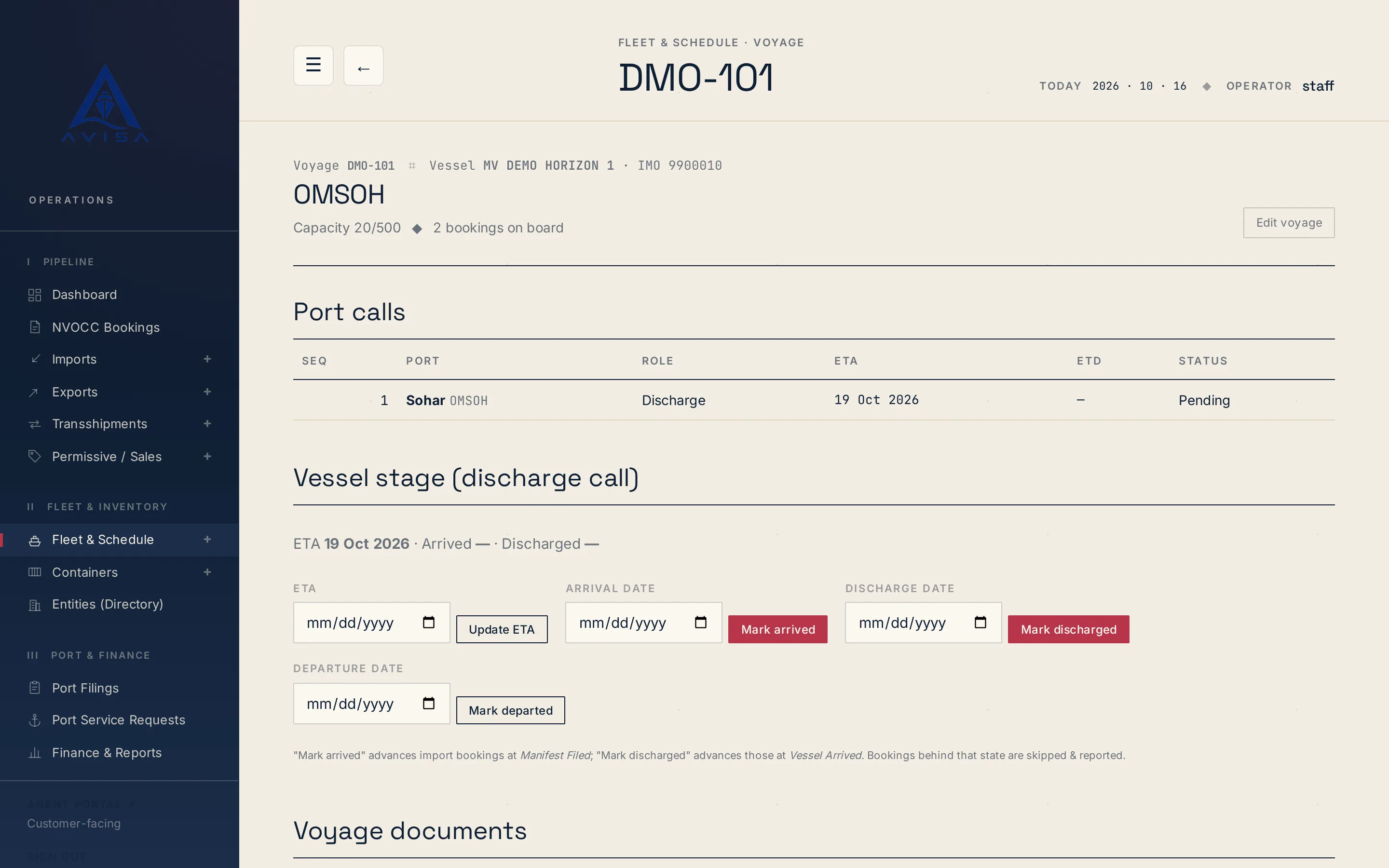Screen dimensions: 1389x868
Task: Expand the Containers submenu plus
Action: point(208,572)
